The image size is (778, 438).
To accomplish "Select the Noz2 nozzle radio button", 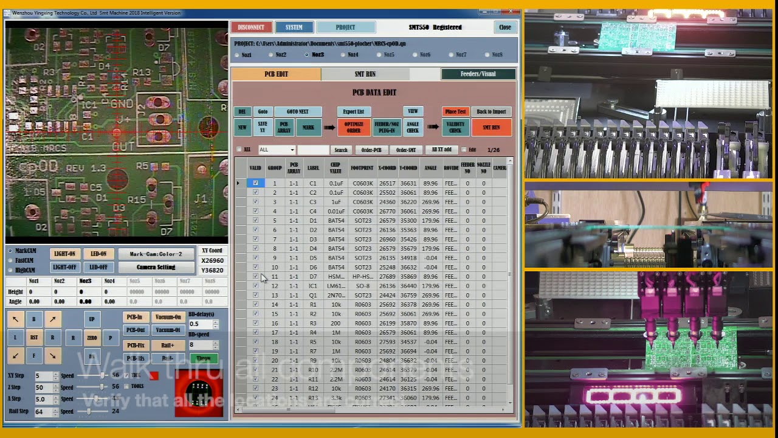I will coord(271,55).
